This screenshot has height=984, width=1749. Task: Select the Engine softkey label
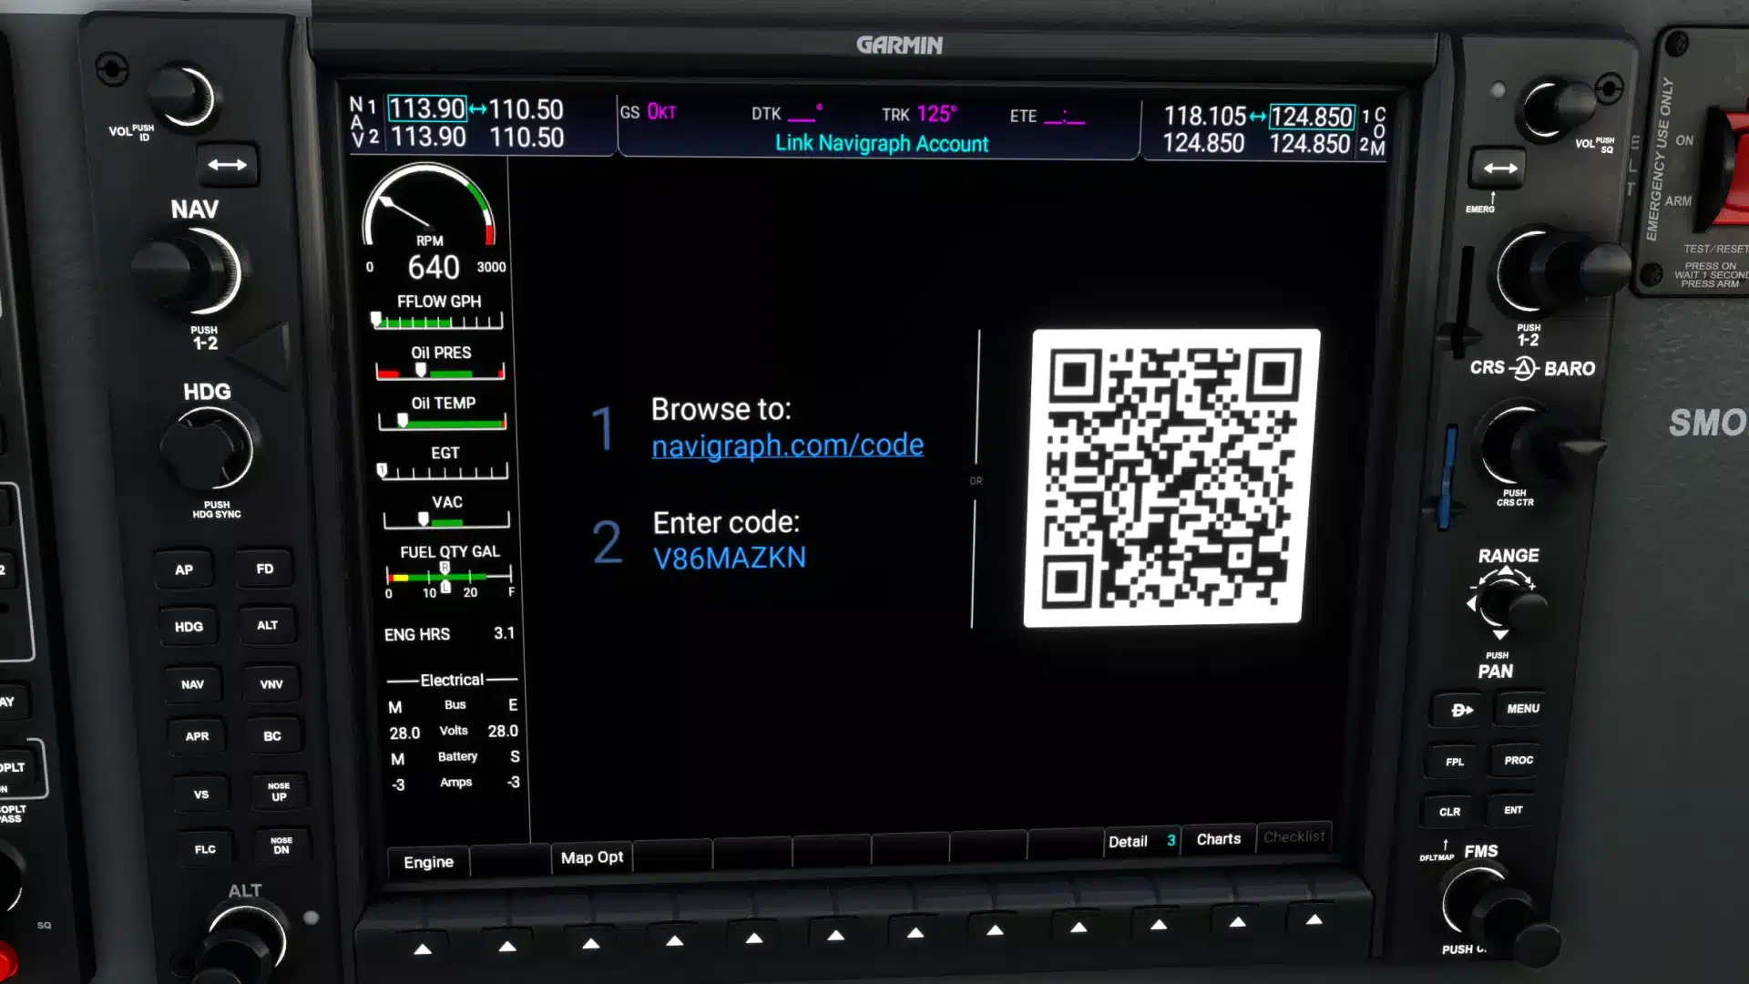coord(428,862)
